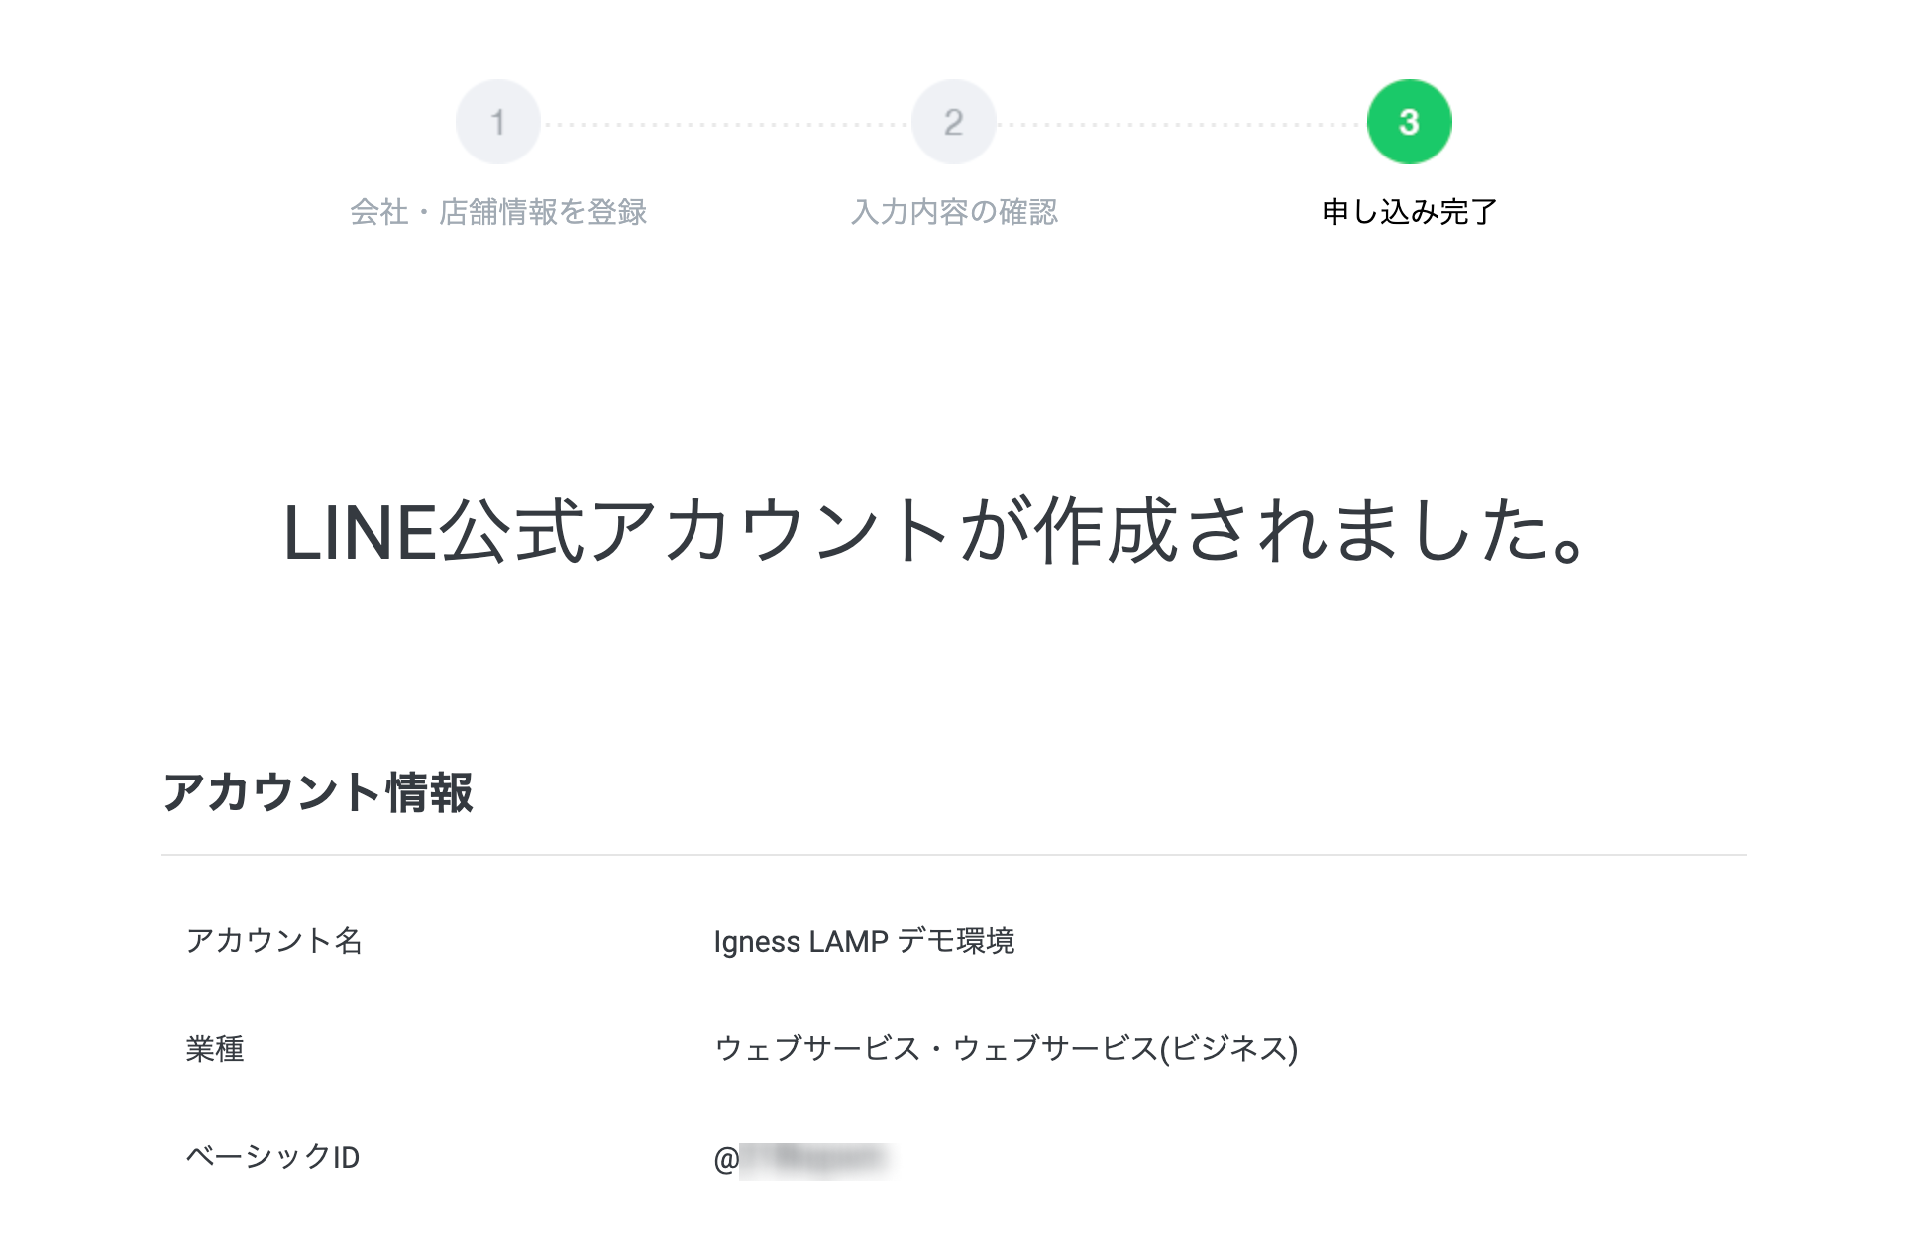Click the word LINE in the main heading

click(x=360, y=533)
